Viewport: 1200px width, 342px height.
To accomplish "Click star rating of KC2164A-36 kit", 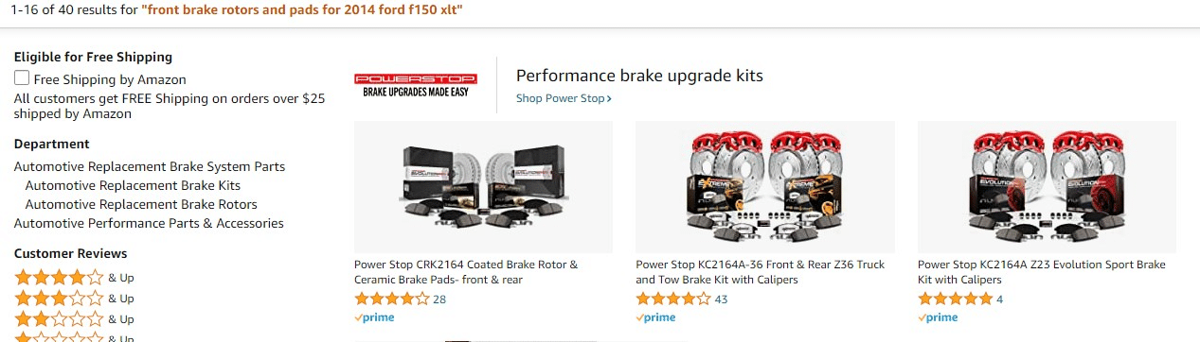I will 672,299.
